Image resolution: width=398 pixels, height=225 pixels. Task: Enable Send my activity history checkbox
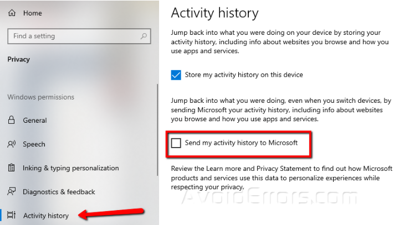176,143
